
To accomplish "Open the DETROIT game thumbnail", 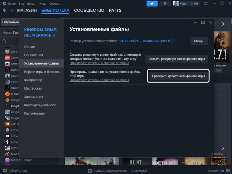I will 165,161.
